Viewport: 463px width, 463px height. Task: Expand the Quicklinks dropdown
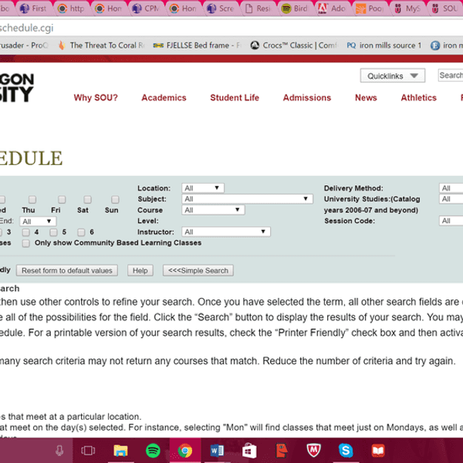pos(393,76)
